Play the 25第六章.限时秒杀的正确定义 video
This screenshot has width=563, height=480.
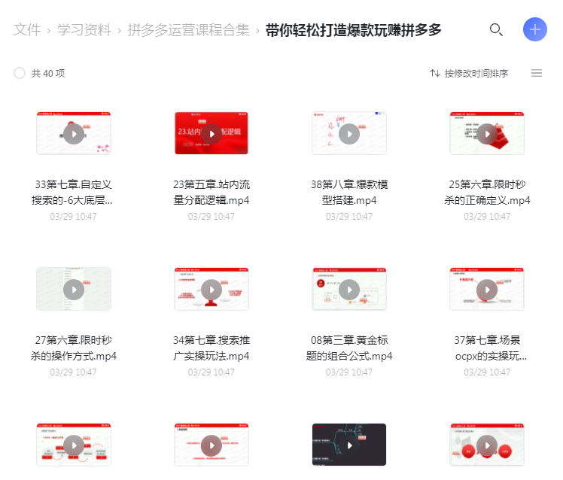tap(487, 134)
